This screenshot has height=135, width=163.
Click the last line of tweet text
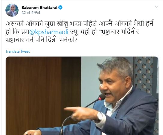(41, 40)
